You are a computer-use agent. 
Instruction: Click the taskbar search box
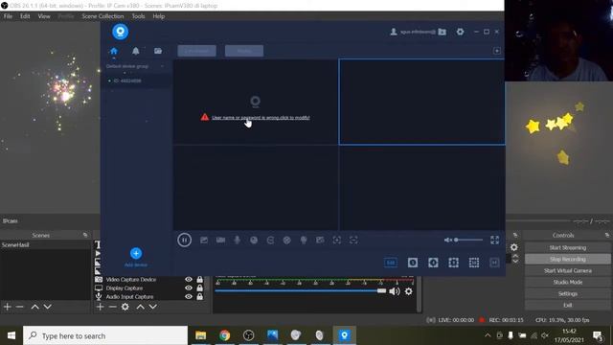105,335
